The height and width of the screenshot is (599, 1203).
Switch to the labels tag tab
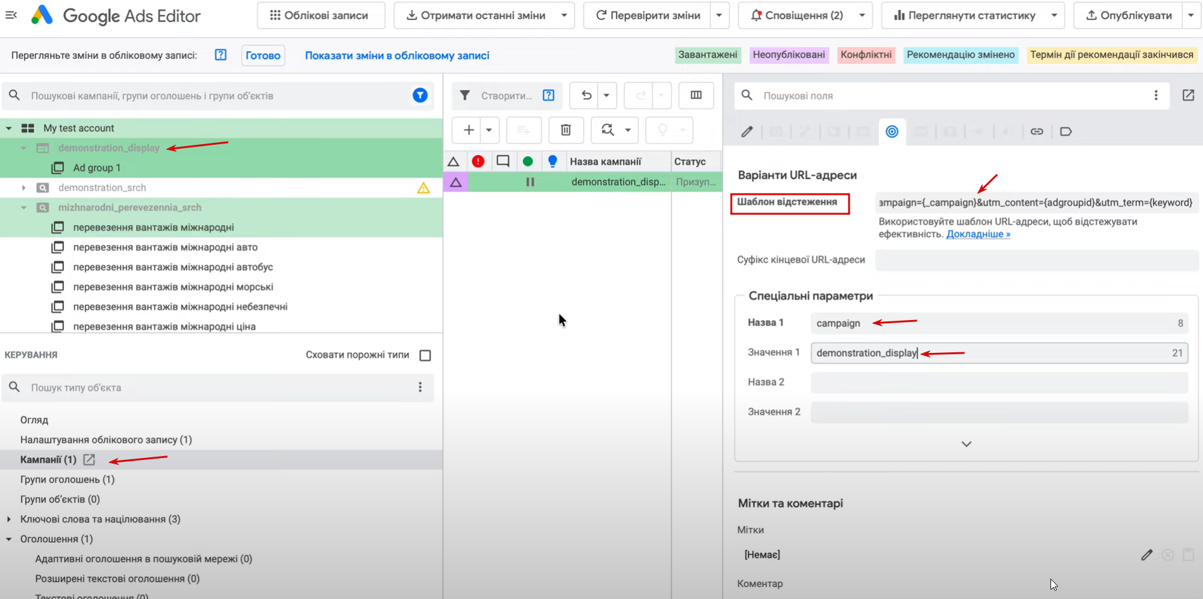click(1066, 132)
